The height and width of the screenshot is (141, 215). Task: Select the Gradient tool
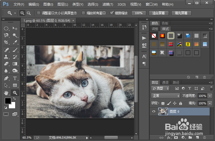coord(15,64)
